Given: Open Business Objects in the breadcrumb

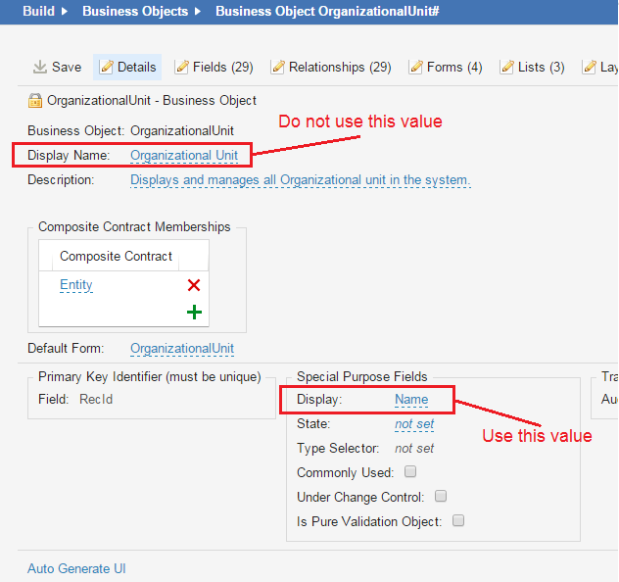Looking at the screenshot, I should point(134,12).
